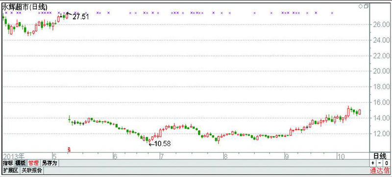The image size is (392, 177).
Task: Click the red 管理 button
Action: point(33,163)
